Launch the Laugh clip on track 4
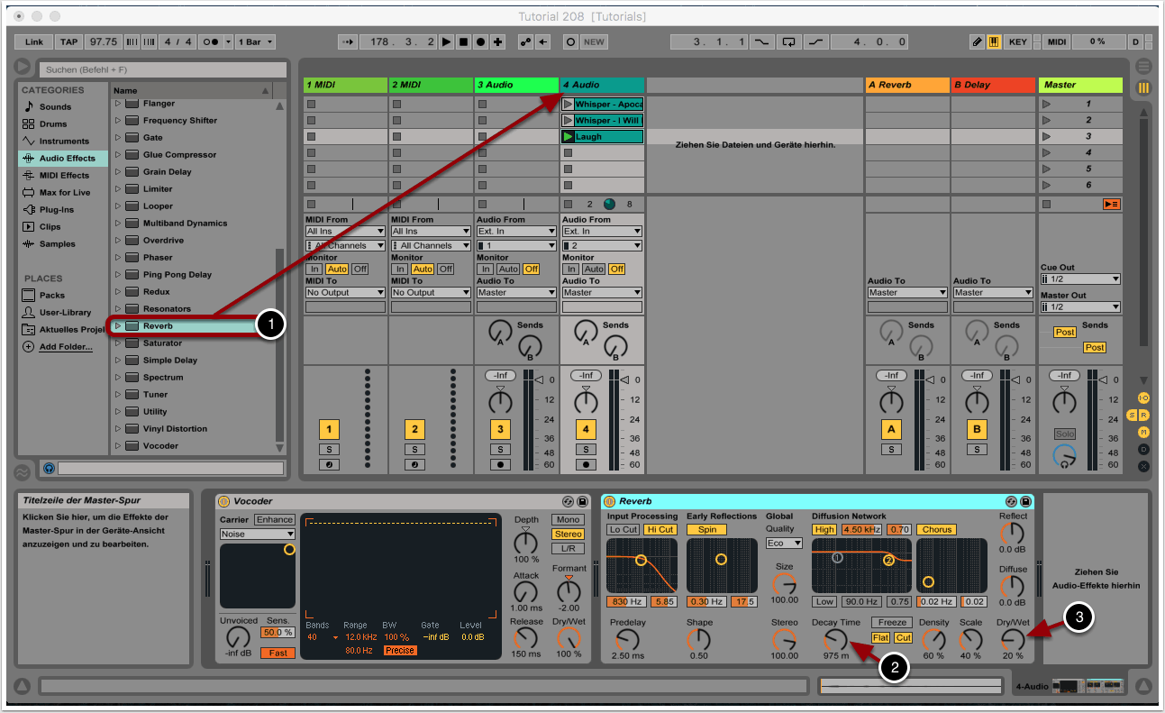The image size is (1165, 713). [x=568, y=137]
